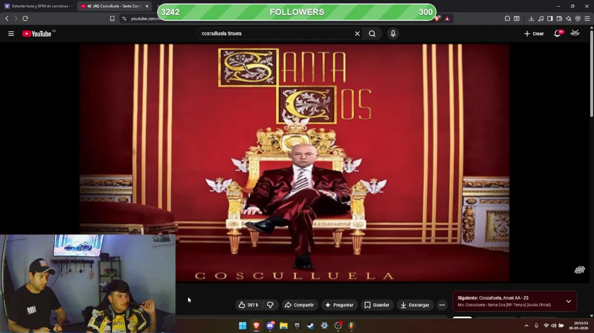Reload the page in the browser
The width and height of the screenshot is (594, 333).
[25, 18]
